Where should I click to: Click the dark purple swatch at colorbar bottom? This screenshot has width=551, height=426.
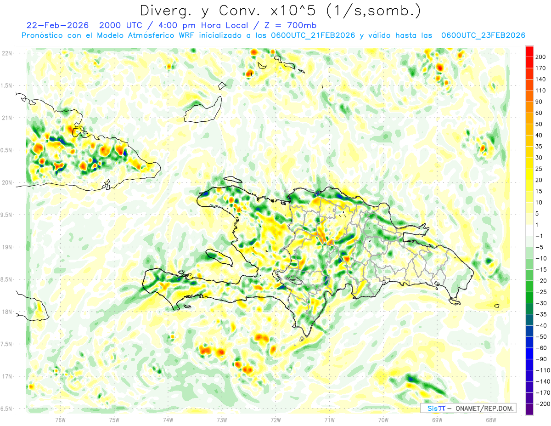coord(529,409)
